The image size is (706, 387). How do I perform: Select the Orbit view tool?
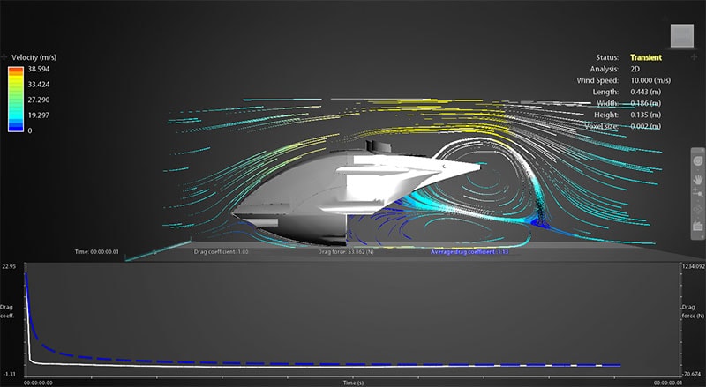(697, 161)
